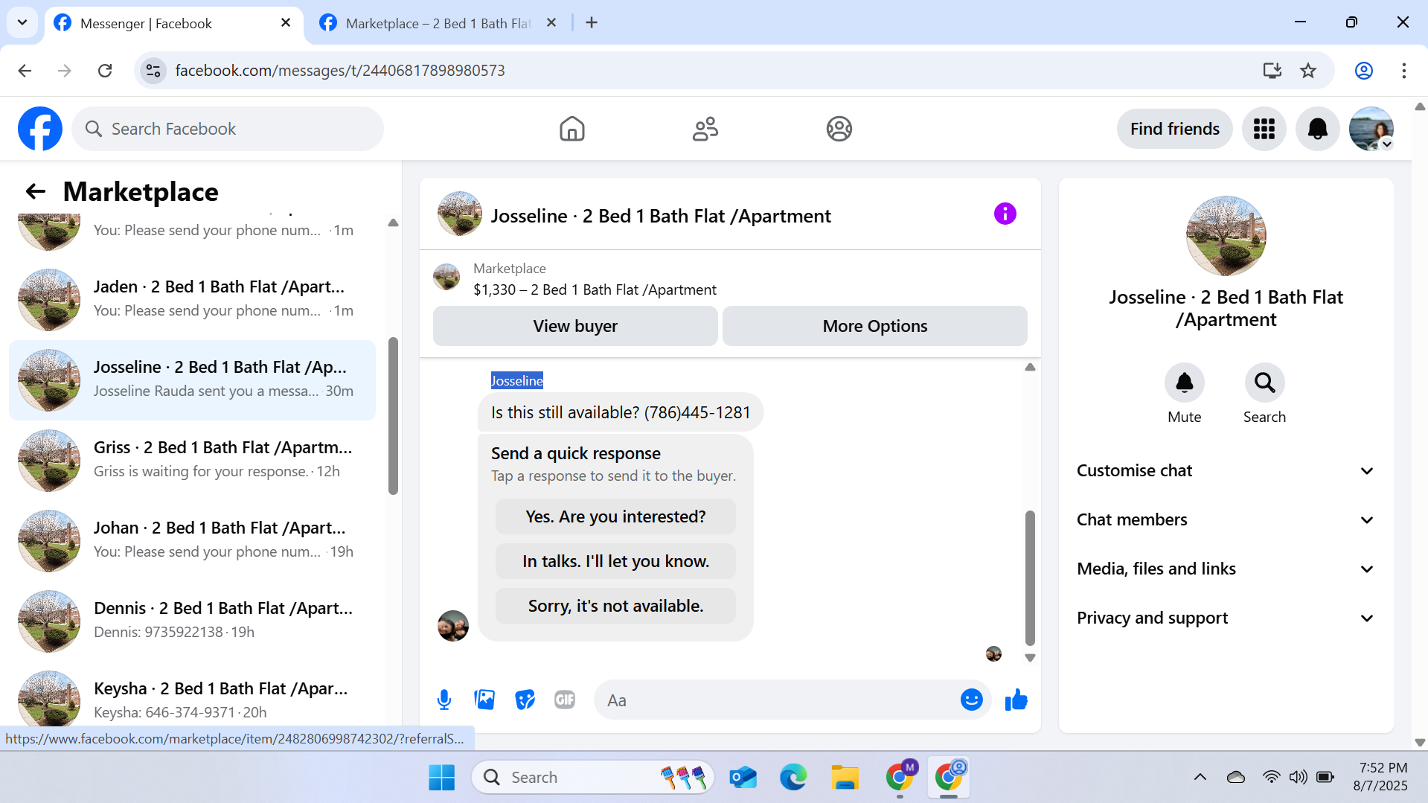
Task: Click the Windows taskbar Search box
Action: coord(592,777)
